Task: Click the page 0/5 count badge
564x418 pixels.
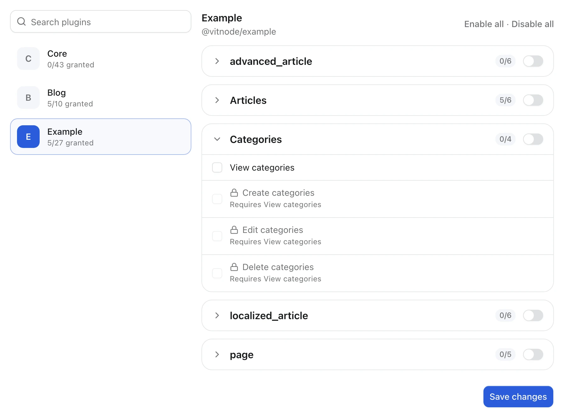Action: coord(505,354)
